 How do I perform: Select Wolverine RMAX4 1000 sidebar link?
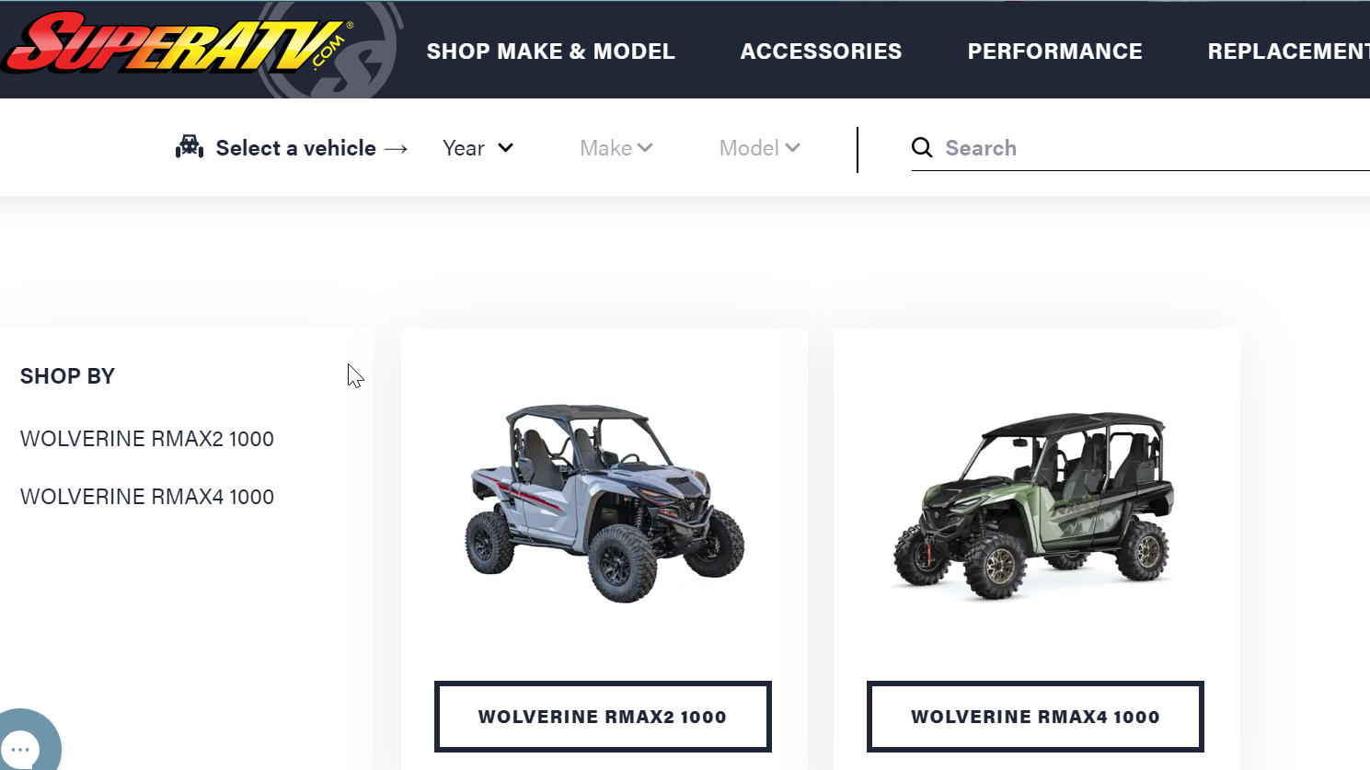tap(147, 497)
